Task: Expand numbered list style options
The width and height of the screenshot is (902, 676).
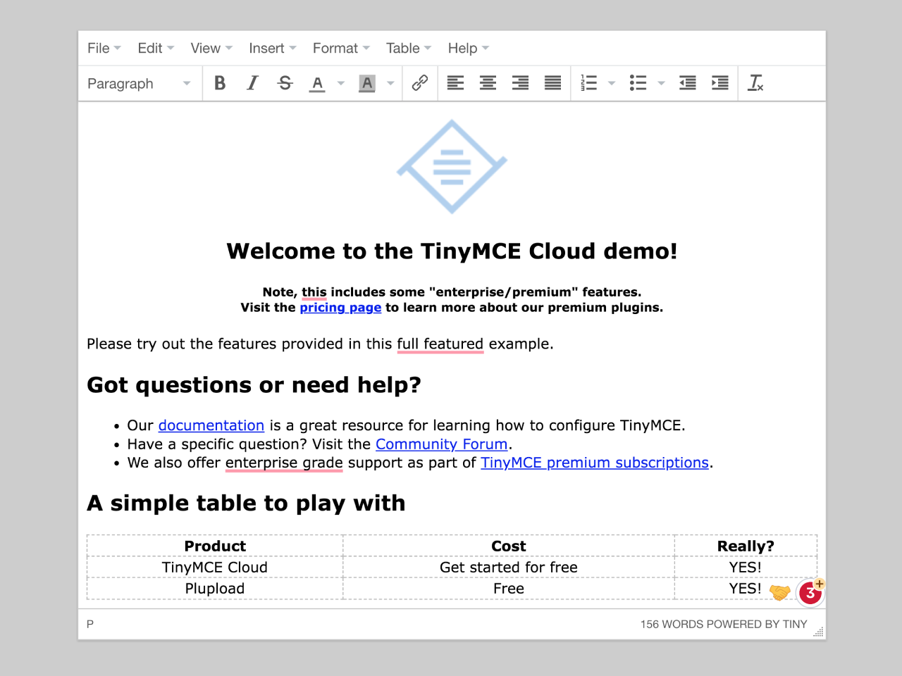Action: point(612,83)
